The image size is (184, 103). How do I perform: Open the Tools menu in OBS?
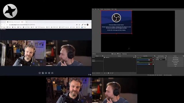click(112, 9)
